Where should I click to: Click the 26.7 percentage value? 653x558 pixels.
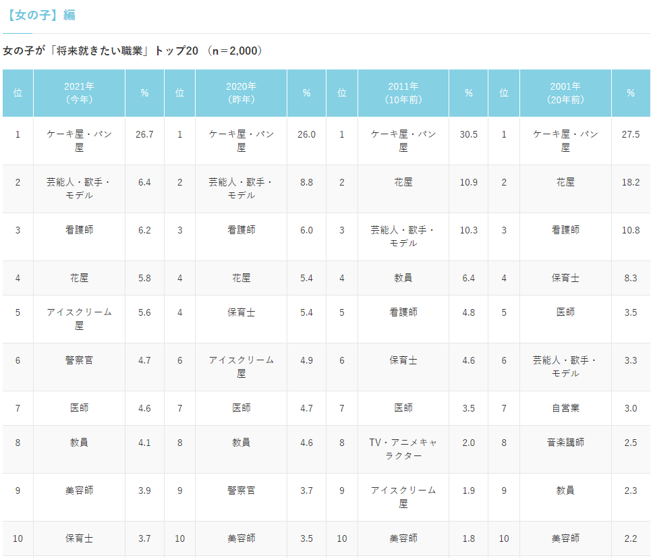[x=144, y=133]
